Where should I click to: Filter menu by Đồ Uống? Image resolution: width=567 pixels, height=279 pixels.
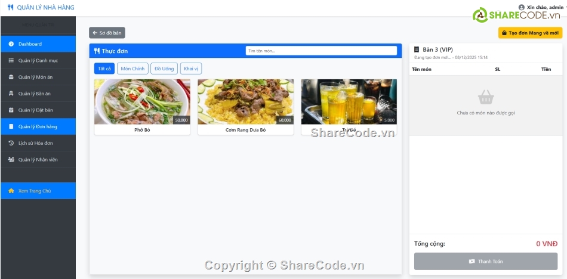coord(164,69)
